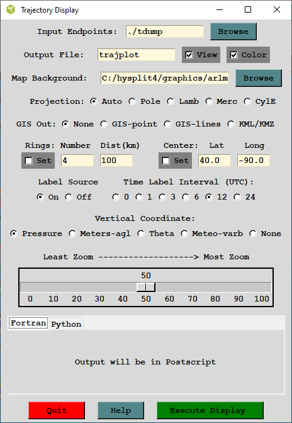Screen dimensions: 292x423
Task: Open Help for Trajectory Display
Action: pos(121,410)
